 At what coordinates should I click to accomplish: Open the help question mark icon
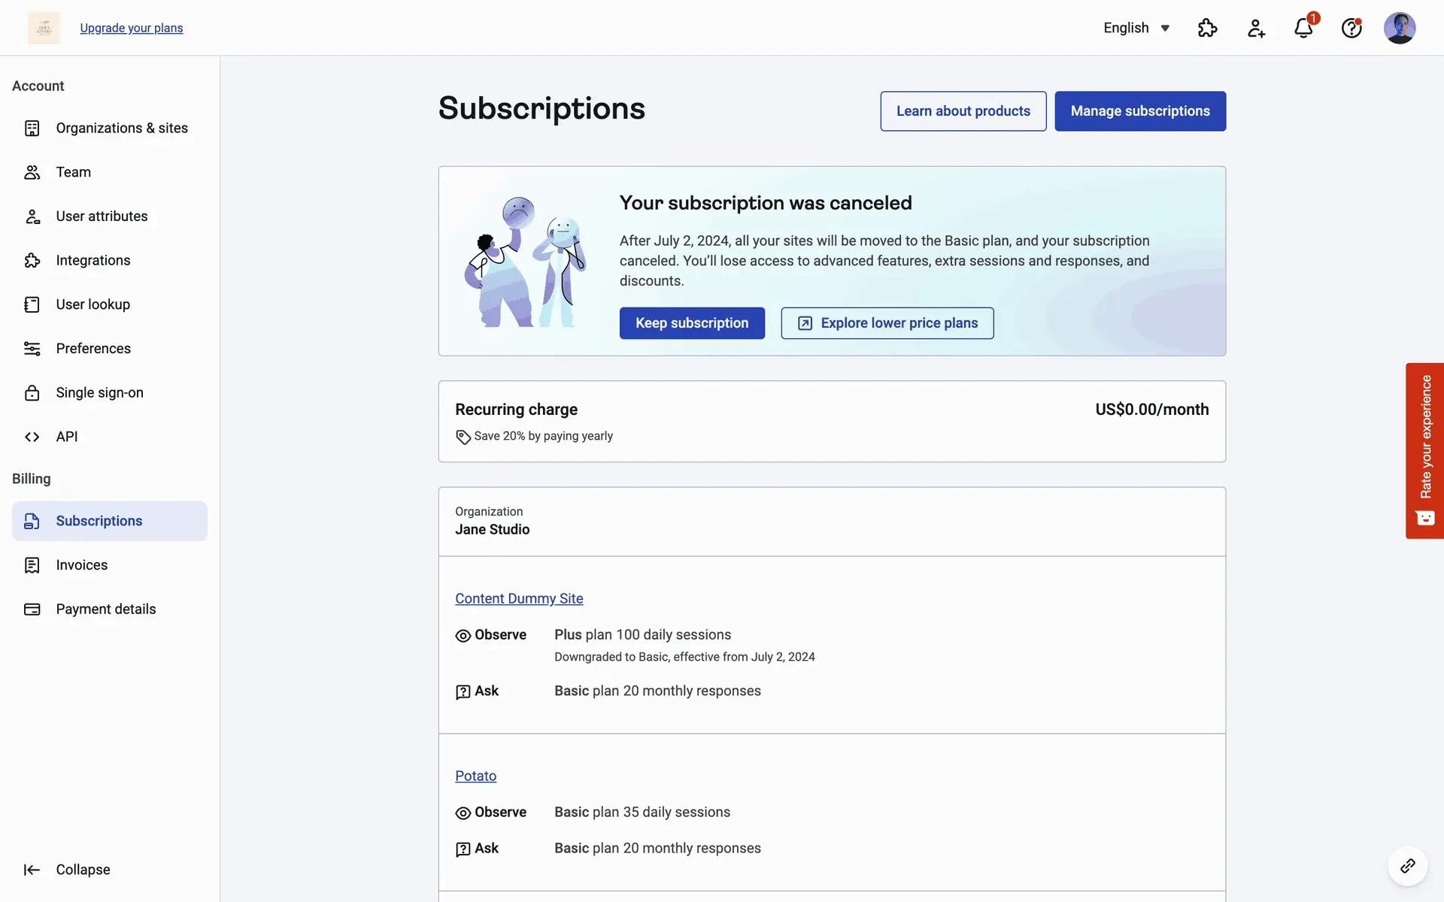(x=1351, y=28)
